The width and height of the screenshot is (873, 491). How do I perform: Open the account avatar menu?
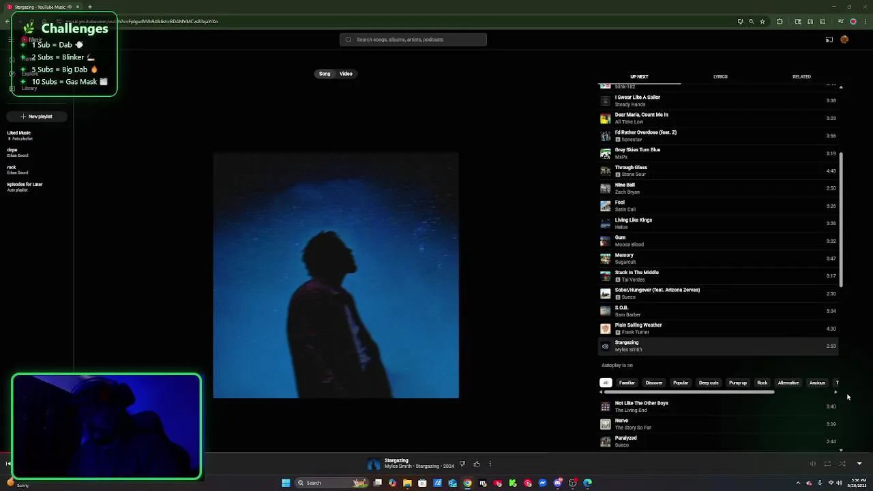tap(844, 40)
